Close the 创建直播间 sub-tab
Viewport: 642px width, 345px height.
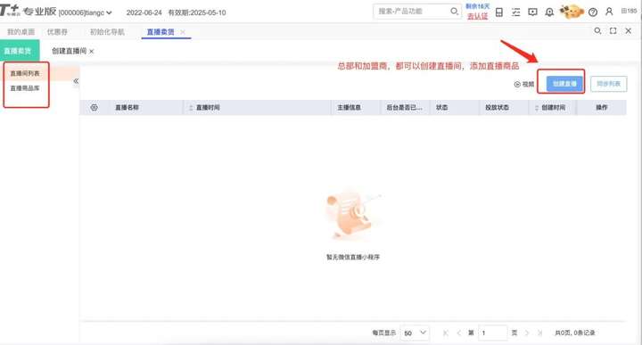pyautogui.click(x=91, y=52)
